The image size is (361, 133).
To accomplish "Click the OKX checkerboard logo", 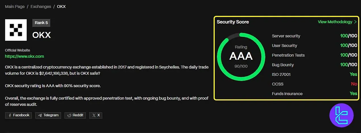I will (x=16, y=30).
